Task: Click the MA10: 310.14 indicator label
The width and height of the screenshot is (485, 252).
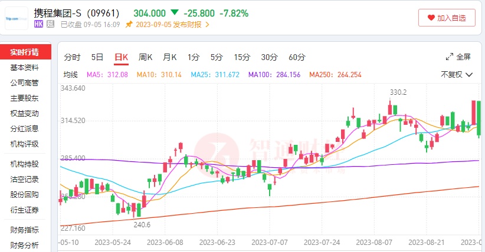Action: [159, 75]
